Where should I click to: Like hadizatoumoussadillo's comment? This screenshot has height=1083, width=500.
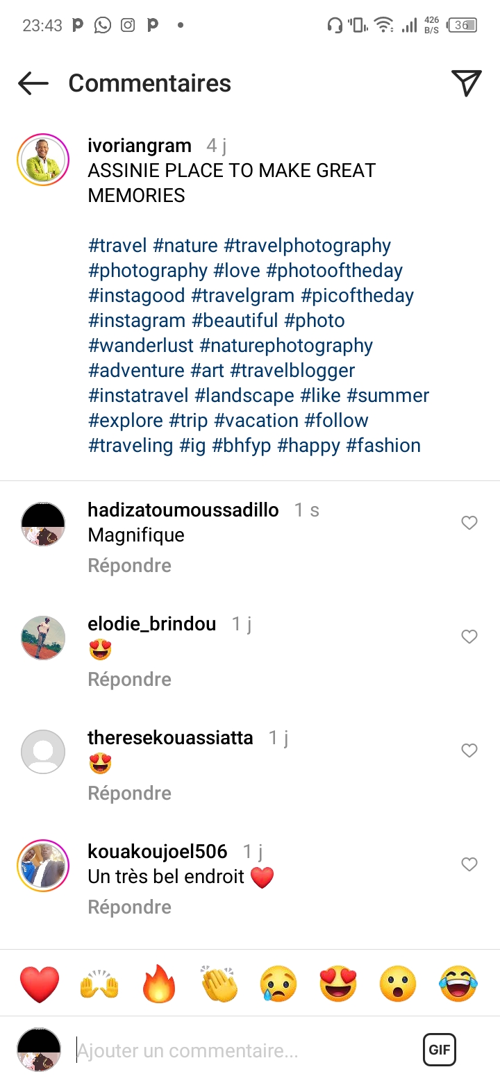tap(469, 523)
